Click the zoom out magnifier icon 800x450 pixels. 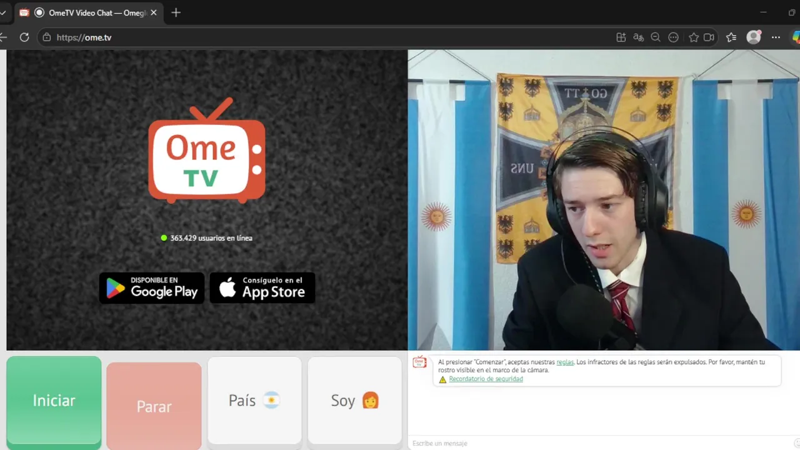point(656,37)
